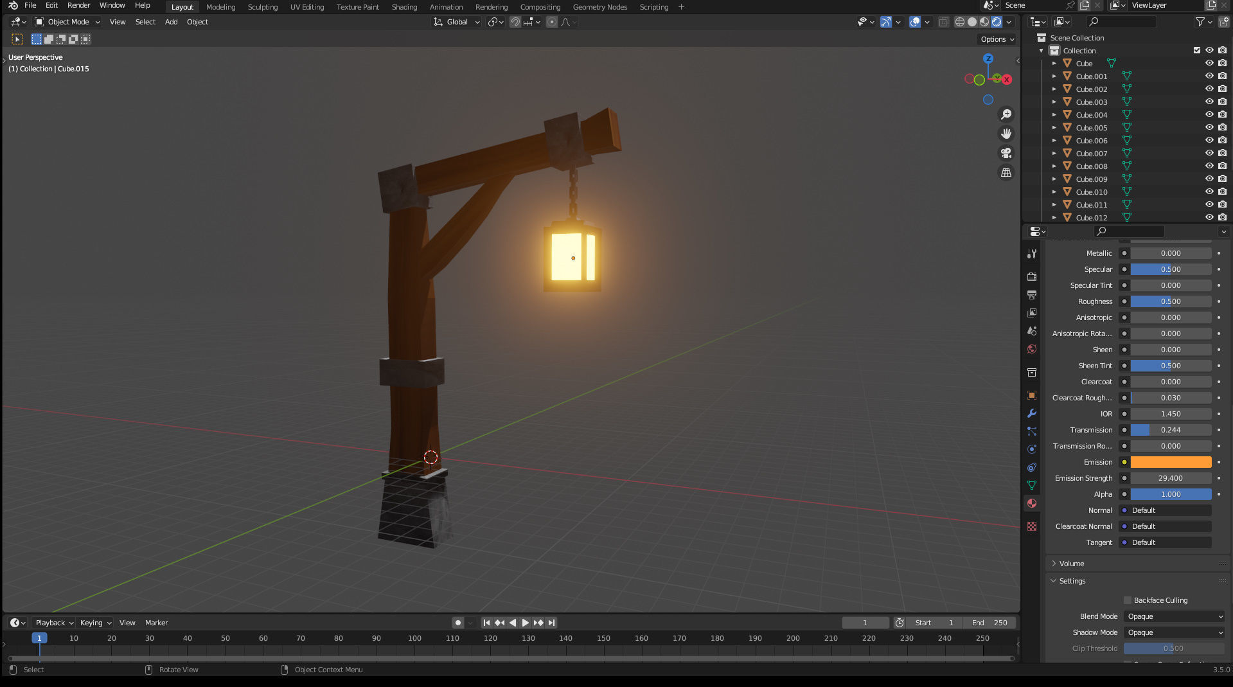The width and height of the screenshot is (1233, 687).
Task: Switch to the Modeling workspace tab
Action: click(220, 7)
